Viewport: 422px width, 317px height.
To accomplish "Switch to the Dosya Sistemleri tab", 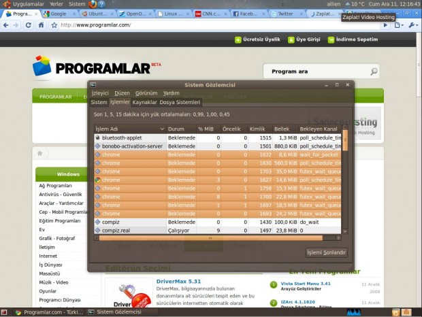I will (180, 102).
